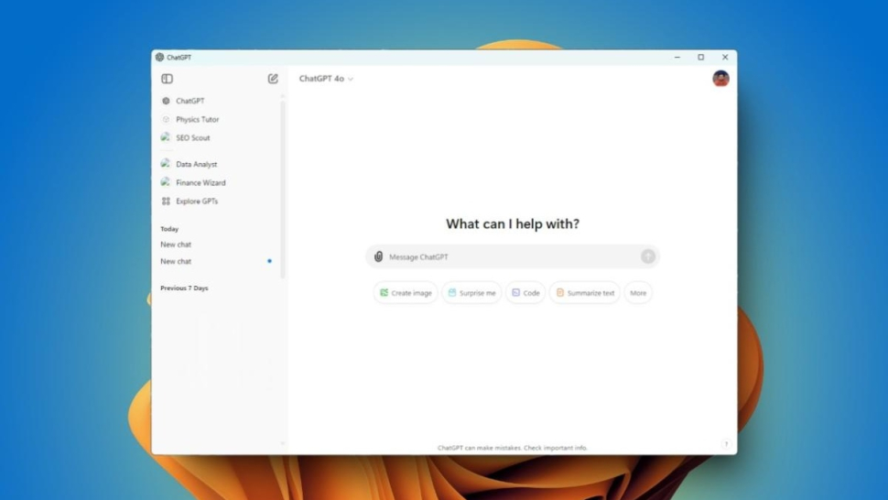Expand the ChatGPT 4o model dropdown
Screen dimensions: 888x500
[326, 79]
